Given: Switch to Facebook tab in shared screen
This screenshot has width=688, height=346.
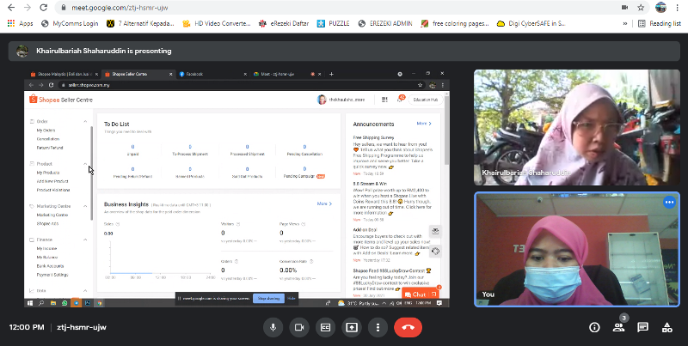Looking at the screenshot, I should click(212, 74).
